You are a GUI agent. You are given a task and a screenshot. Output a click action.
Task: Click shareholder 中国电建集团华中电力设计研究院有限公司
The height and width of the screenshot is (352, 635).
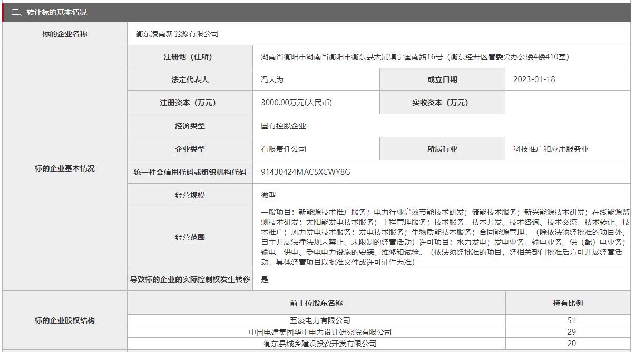pos(320,332)
